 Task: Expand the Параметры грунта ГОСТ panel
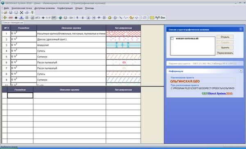(205, 64)
